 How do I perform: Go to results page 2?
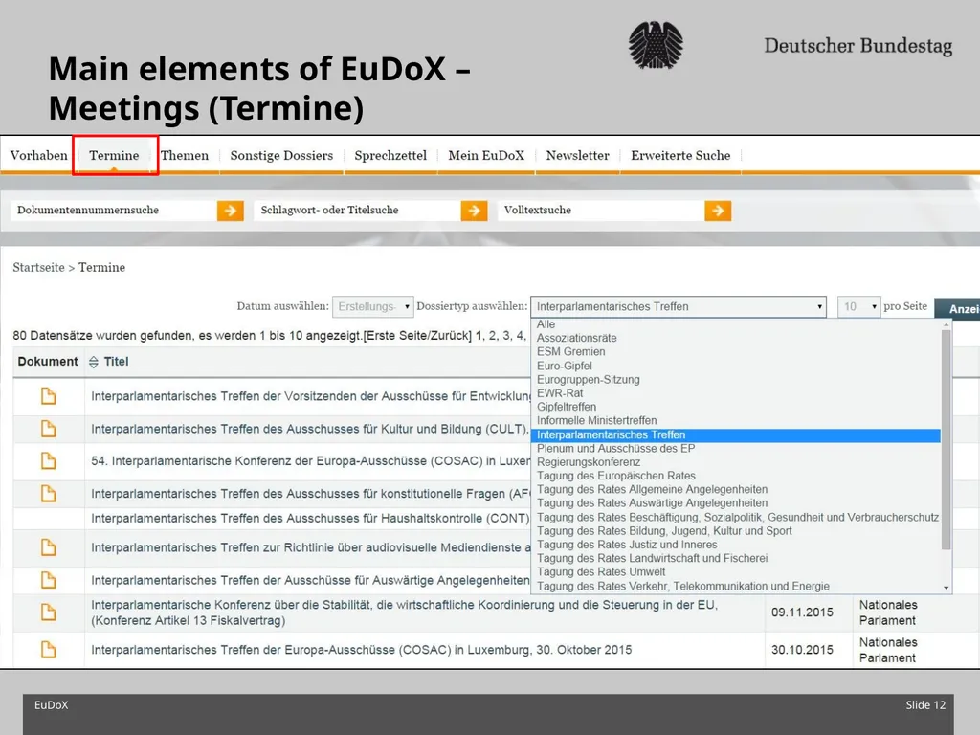(x=493, y=336)
